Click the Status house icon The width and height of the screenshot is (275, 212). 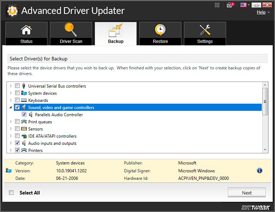[x=26, y=30]
